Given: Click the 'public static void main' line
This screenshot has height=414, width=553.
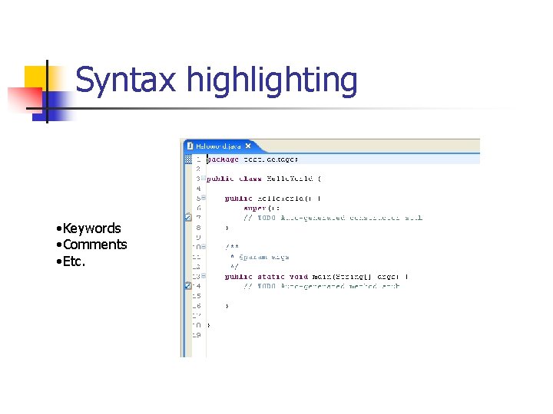Looking at the screenshot, I should [x=316, y=277].
